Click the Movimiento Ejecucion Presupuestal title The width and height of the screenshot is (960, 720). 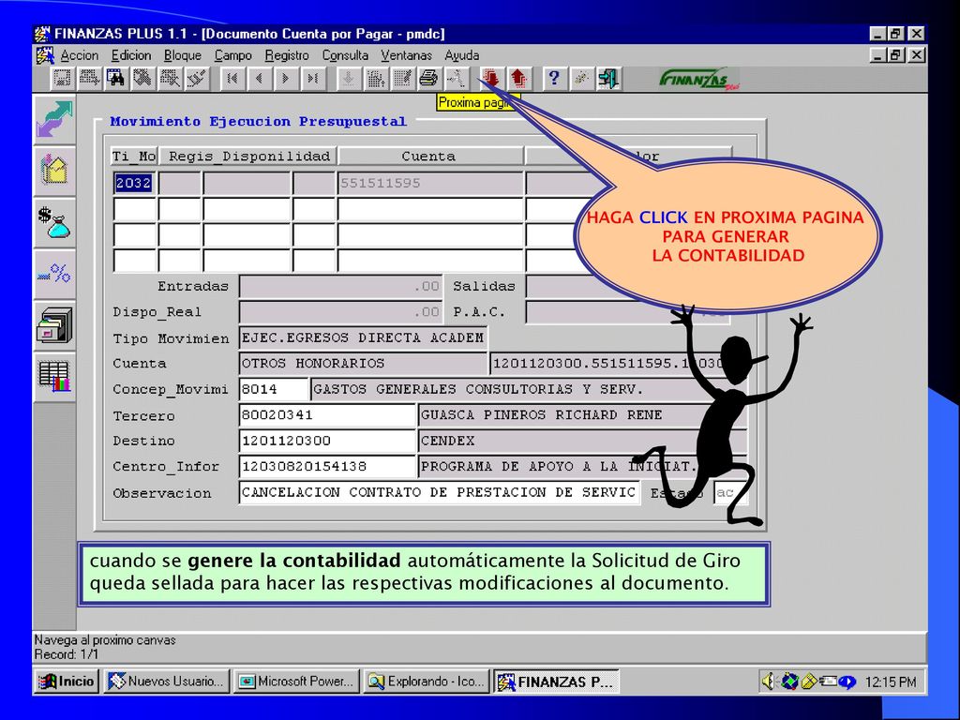pyautogui.click(x=259, y=121)
